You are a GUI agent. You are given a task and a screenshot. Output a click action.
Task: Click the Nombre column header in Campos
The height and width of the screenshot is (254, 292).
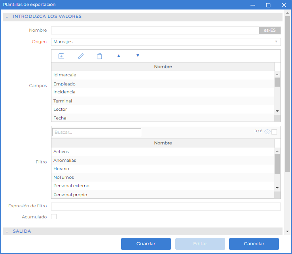pos(163,67)
